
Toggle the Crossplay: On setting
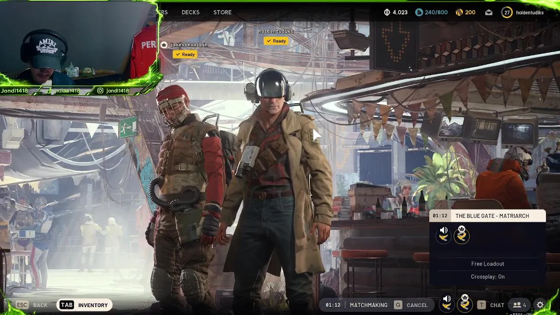(x=488, y=276)
